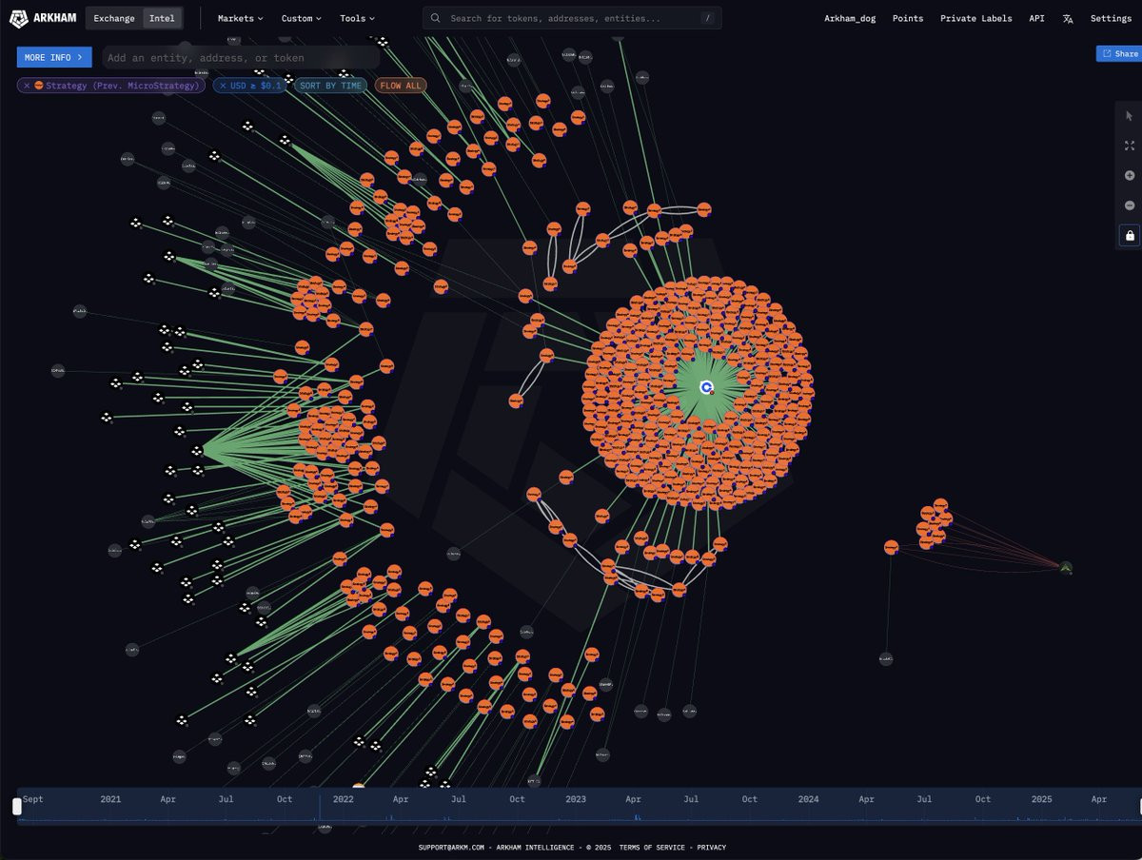Image resolution: width=1142 pixels, height=860 pixels.
Task: Remove the Strategy (Prev. MicroStrategy) filter with its X
Action: click(x=27, y=86)
